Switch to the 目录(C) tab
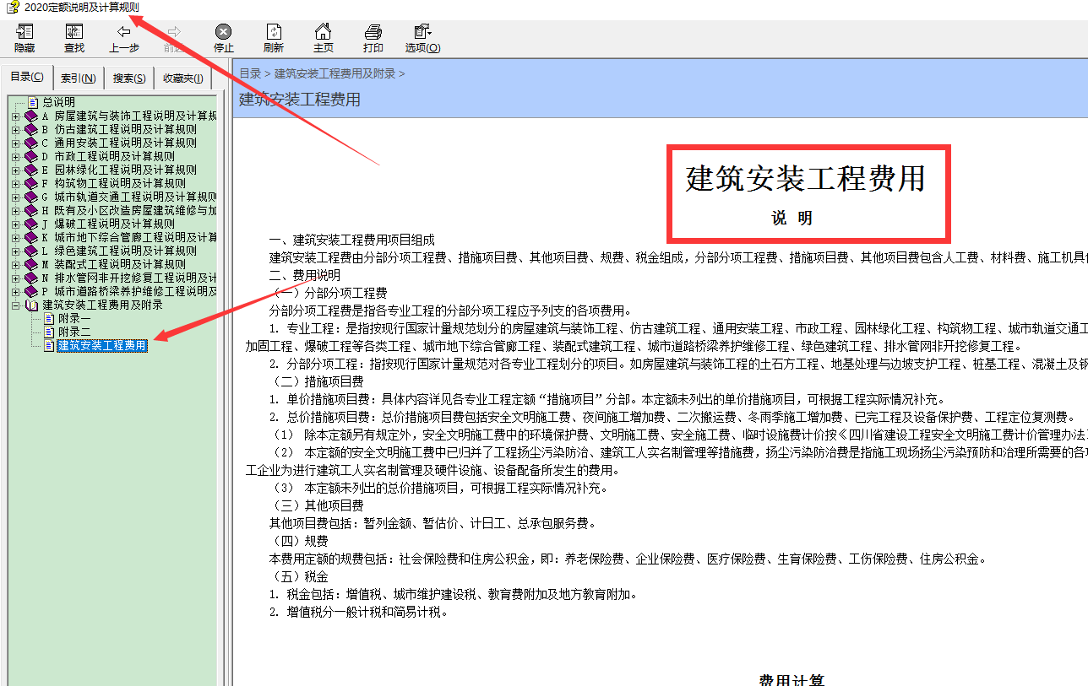This screenshot has height=686, width=1088. (x=27, y=77)
